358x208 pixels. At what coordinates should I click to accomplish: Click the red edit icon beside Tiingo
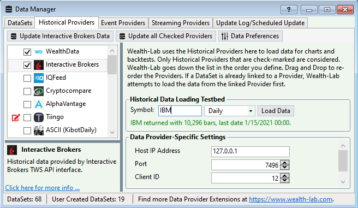coord(16,117)
